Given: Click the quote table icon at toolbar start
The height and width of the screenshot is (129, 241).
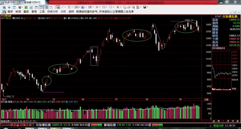Looking at the screenshot, I should (x=4, y=7).
